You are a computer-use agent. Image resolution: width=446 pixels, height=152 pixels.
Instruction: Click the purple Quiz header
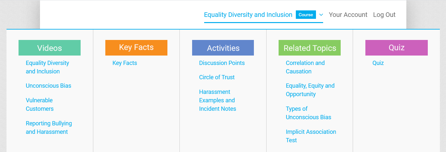[396, 48]
